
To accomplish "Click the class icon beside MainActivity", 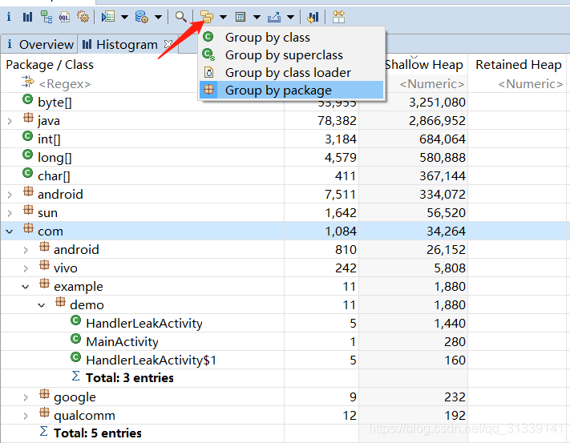I will (x=75, y=339).
